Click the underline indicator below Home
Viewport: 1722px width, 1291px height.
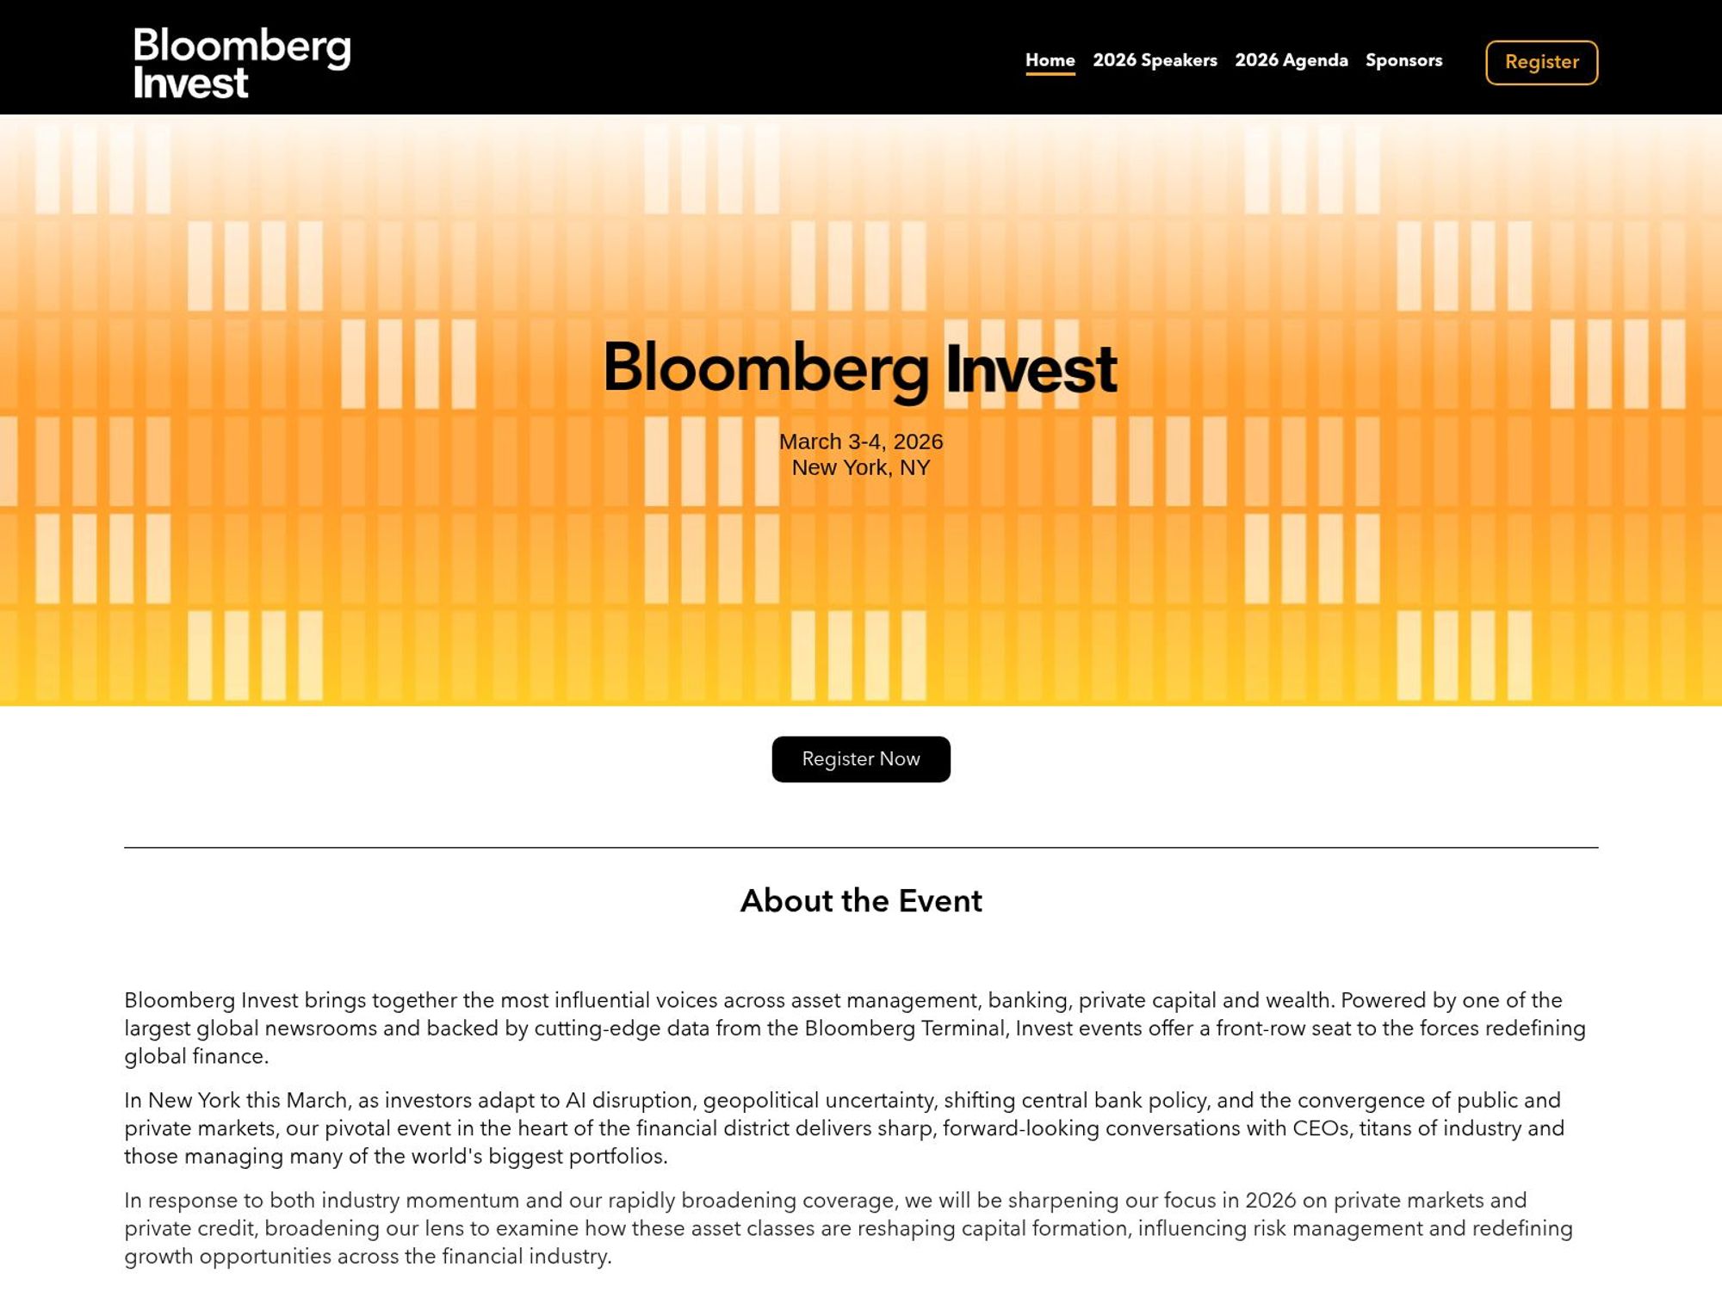coord(1049,76)
